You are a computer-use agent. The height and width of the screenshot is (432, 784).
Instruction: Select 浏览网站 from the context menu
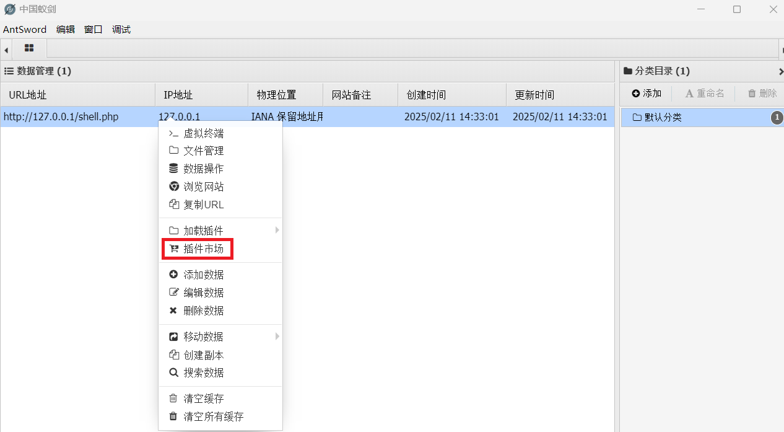click(220, 187)
